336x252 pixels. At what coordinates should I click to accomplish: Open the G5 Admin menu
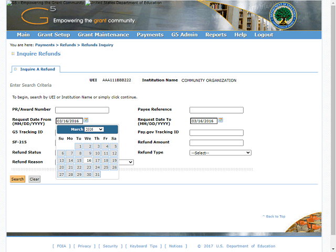[184, 35]
